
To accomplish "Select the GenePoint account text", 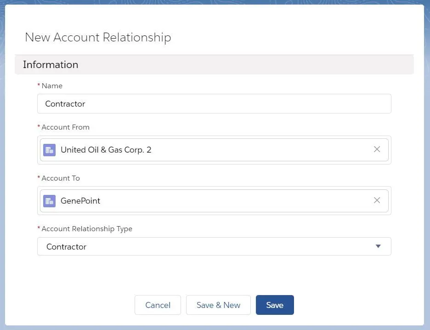I will pyautogui.click(x=80, y=201).
